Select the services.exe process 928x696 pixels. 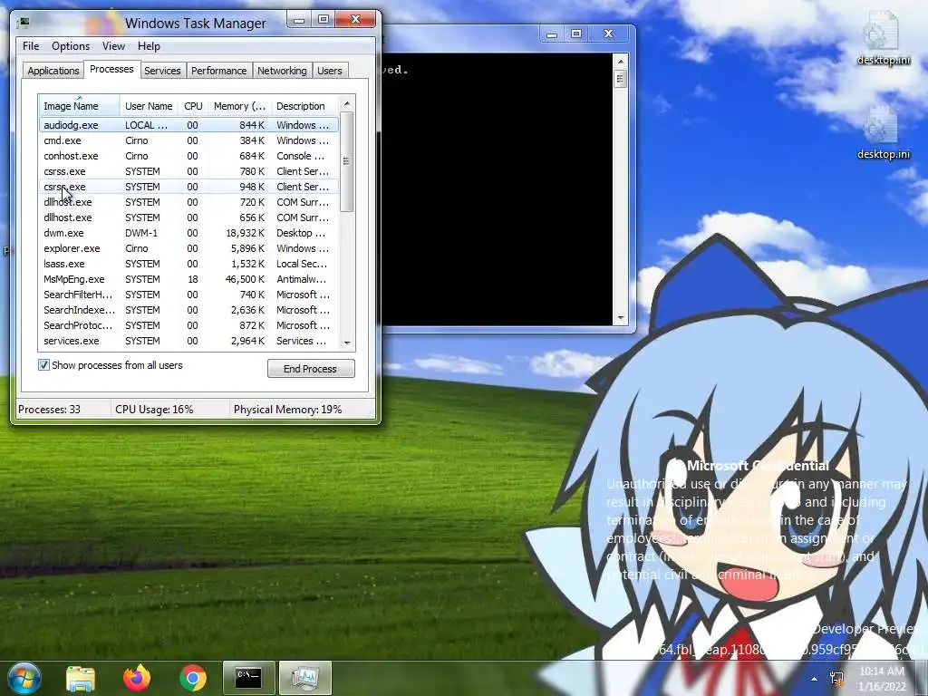[x=188, y=341]
